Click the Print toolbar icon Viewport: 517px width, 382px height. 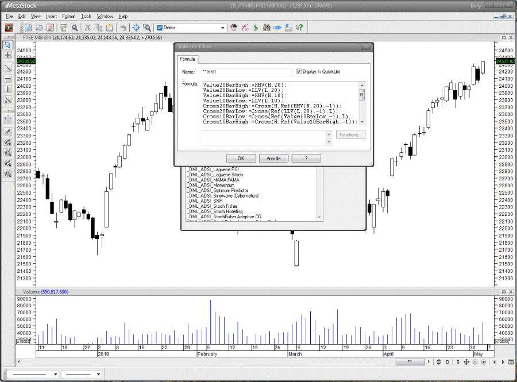tap(63, 28)
